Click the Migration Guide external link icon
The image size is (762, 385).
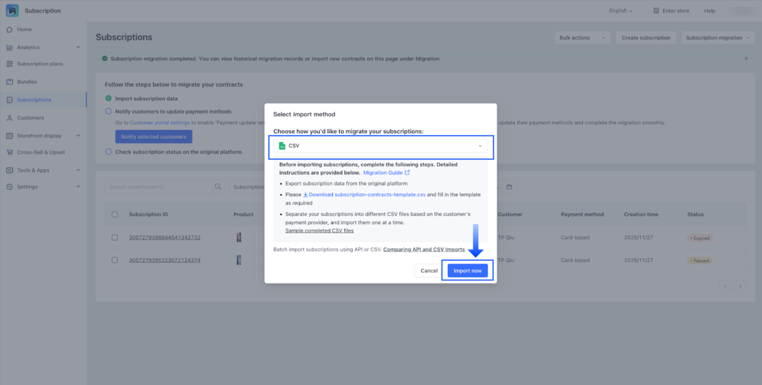[407, 173]
